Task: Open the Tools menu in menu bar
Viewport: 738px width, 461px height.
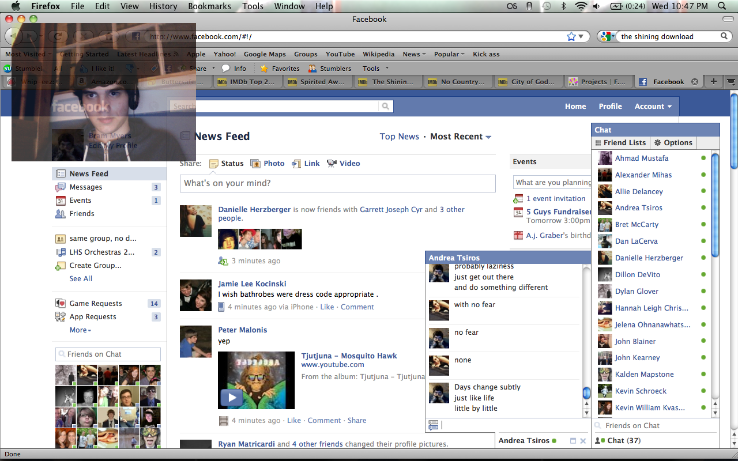Action: [x=253, y=6]
